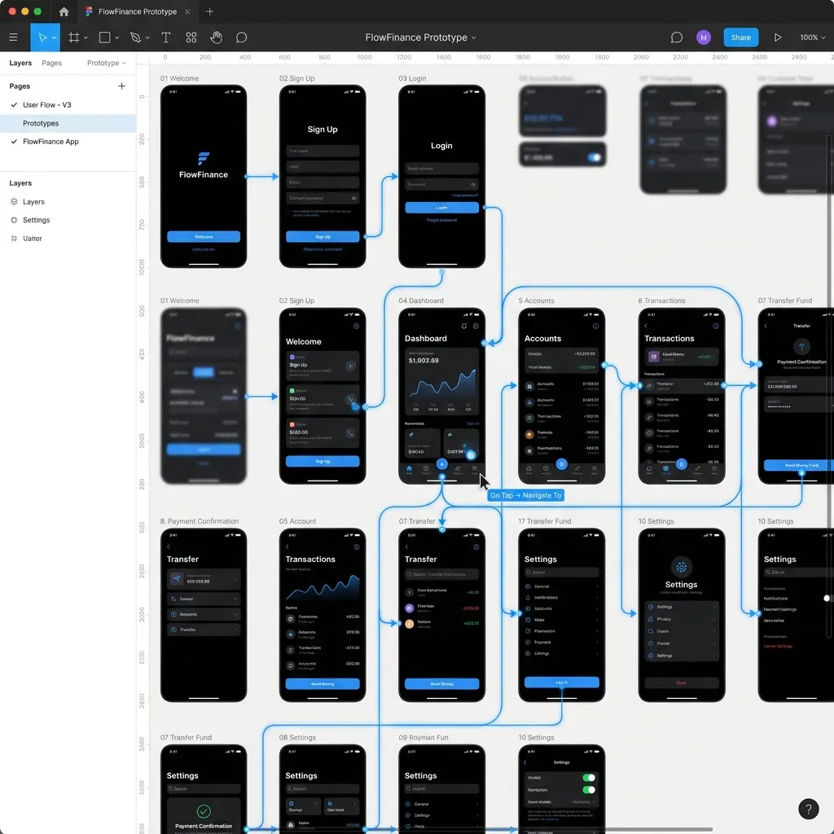Click blue center nav button on Dashboard screen
834x834 pixels.
click(441, 463)
